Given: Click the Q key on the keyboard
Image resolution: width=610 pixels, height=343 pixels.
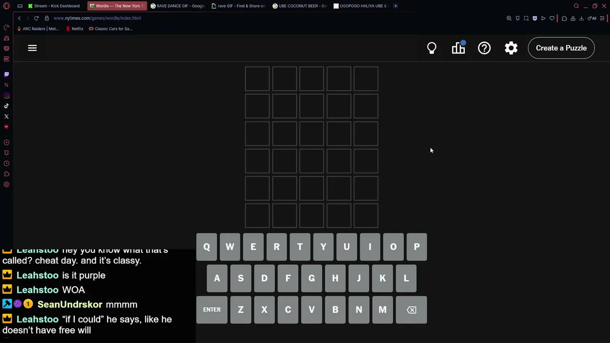Looking at the screenshot, I should click(x=206, y=247).
